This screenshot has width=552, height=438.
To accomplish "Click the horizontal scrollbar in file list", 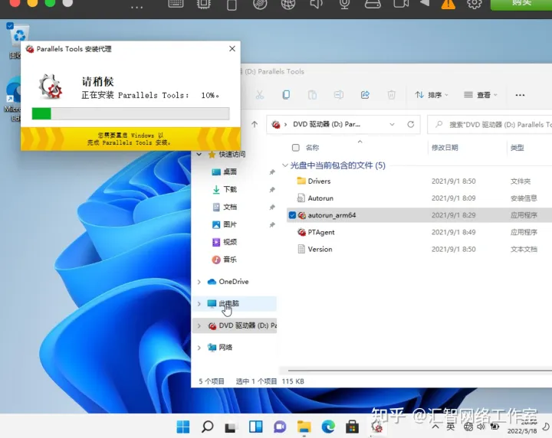I will 419,371.
